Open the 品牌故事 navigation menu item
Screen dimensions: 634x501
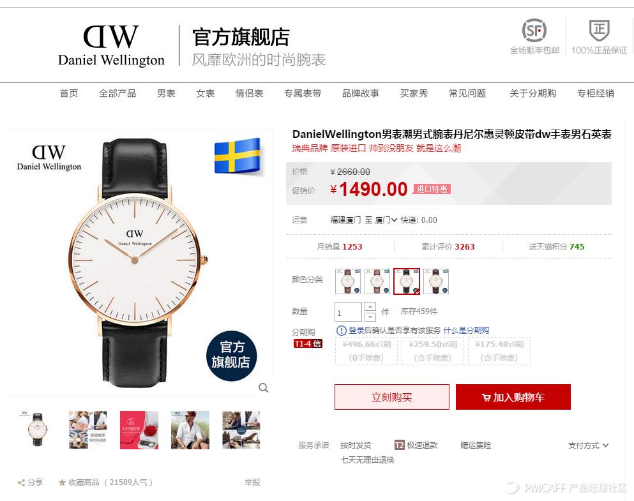coord(361,93)
